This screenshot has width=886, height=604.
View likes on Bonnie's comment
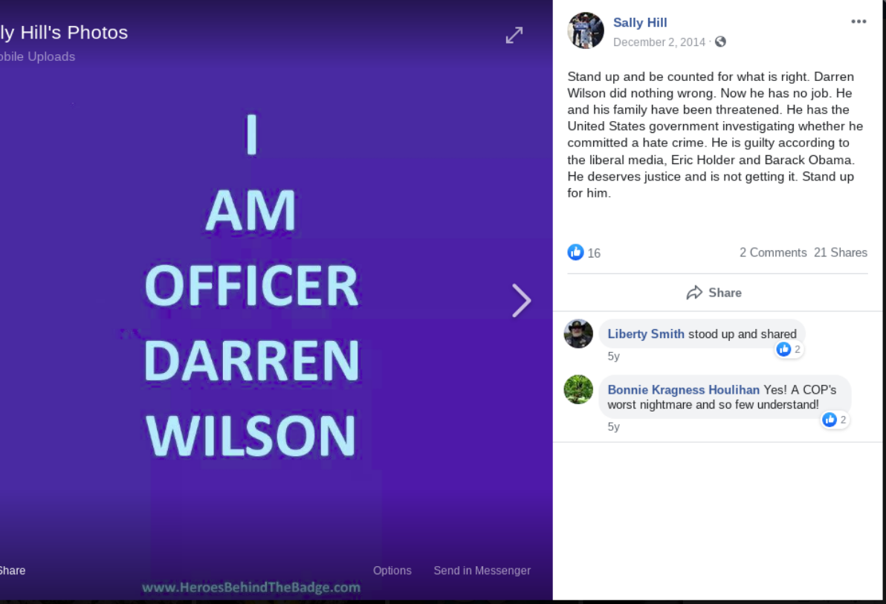(x=835, y=420)
